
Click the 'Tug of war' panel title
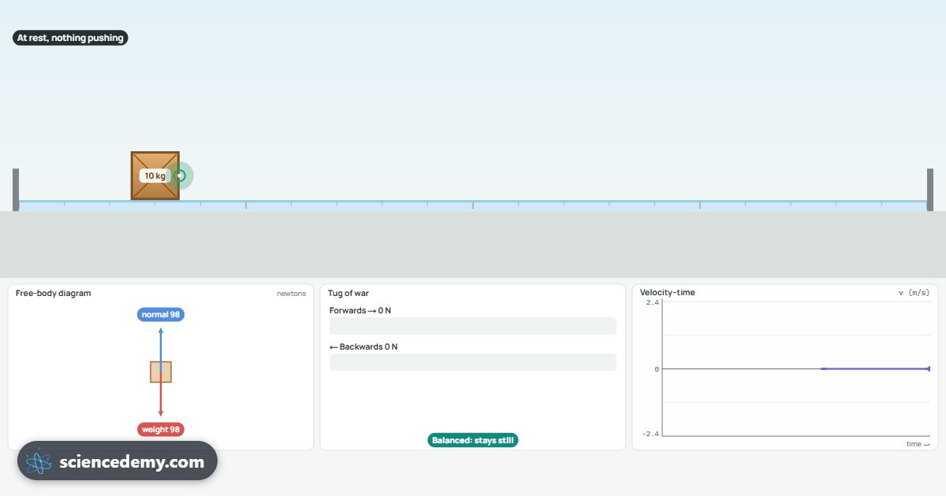tap(348, 294)
